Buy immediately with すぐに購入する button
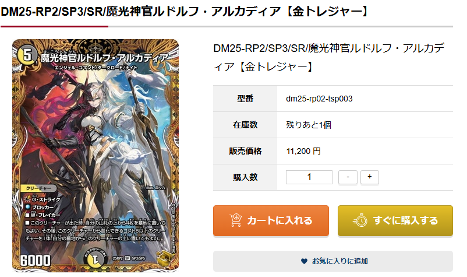The height and width of the screenshot is (277, 467). click(x=395, y=220)
